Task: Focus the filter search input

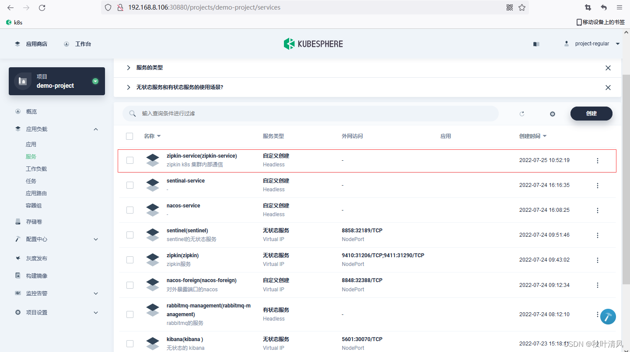Action: [311, 114]
